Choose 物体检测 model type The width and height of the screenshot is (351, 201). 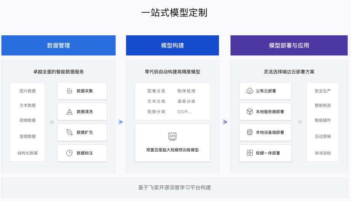(186, 91)
